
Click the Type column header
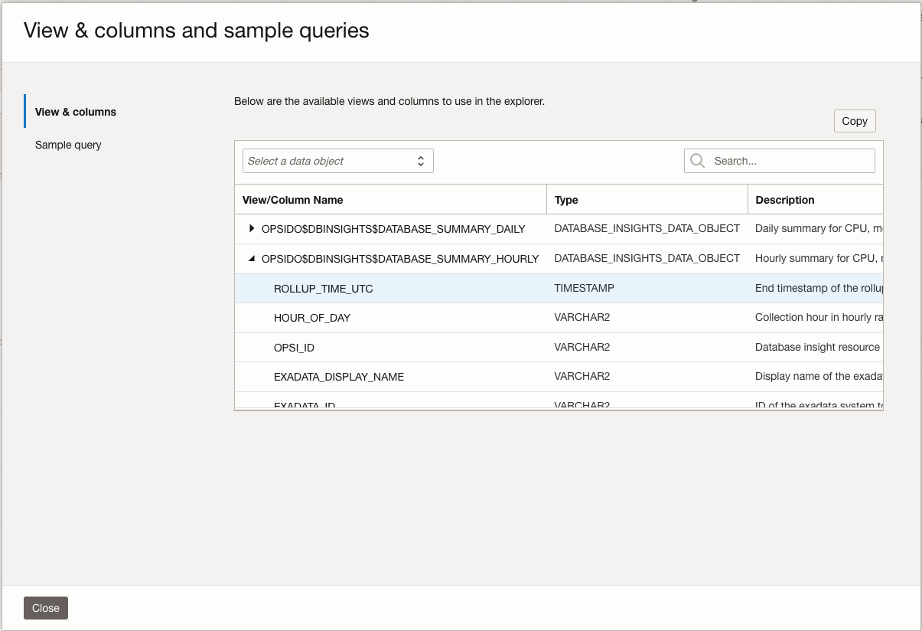(566, 200)
